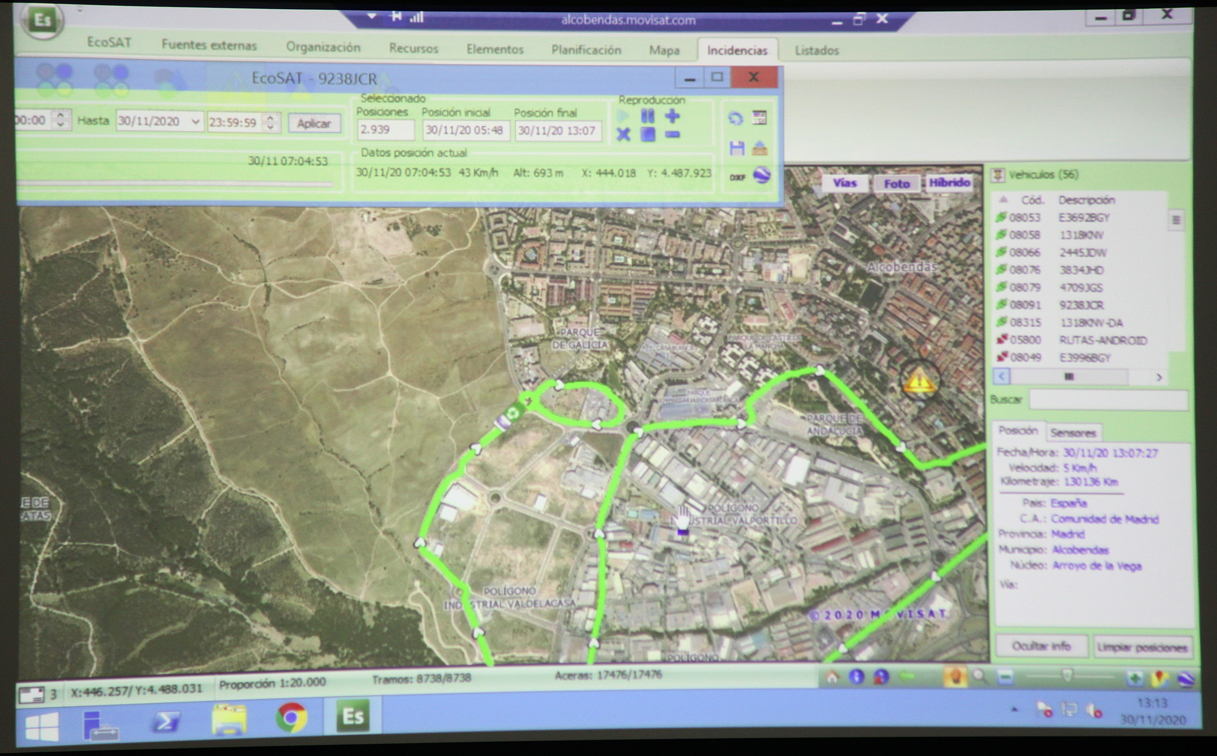Click the 23:59:59 time stepper arrows
This screenshot has width=1217, height=756.
click(271, 122)
